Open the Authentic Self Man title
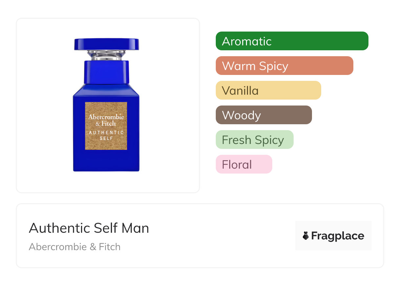 tap(89, 228)
